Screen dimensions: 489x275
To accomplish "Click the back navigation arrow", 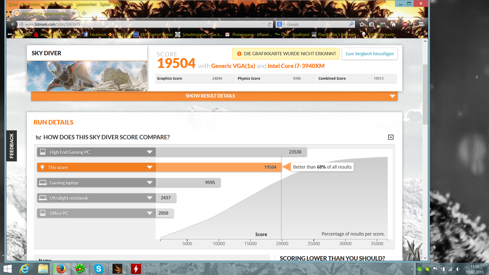I will point(13,24).
